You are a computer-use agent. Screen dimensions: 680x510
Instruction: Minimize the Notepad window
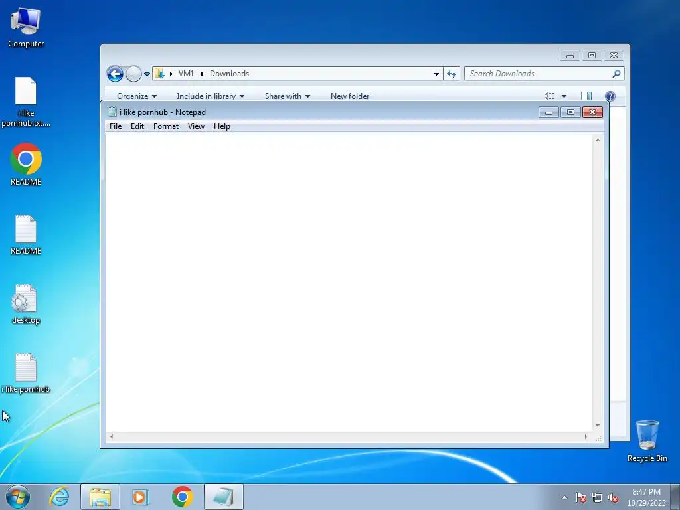pyautogui.click(x=549, y=112)
